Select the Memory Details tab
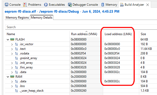Viewport: 157px width, 95px height. 42,18
